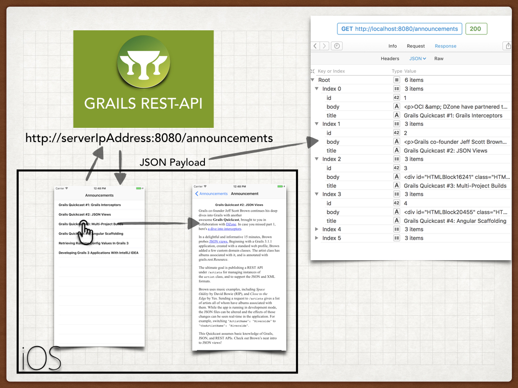Open the history clock button

336,46
